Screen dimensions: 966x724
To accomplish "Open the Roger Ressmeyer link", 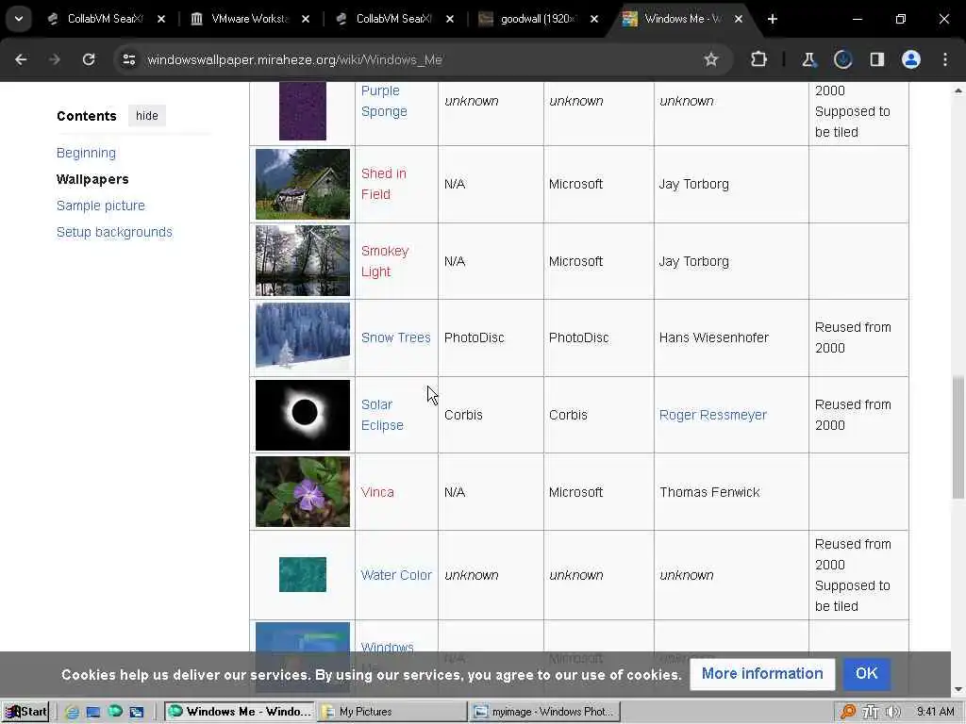I will [713, 415].
